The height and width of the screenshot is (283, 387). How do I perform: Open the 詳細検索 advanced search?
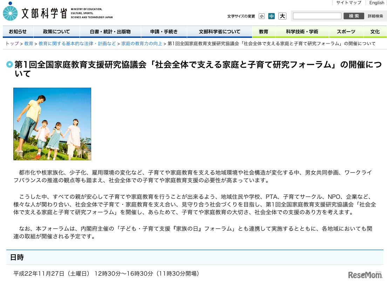(375, 16)
